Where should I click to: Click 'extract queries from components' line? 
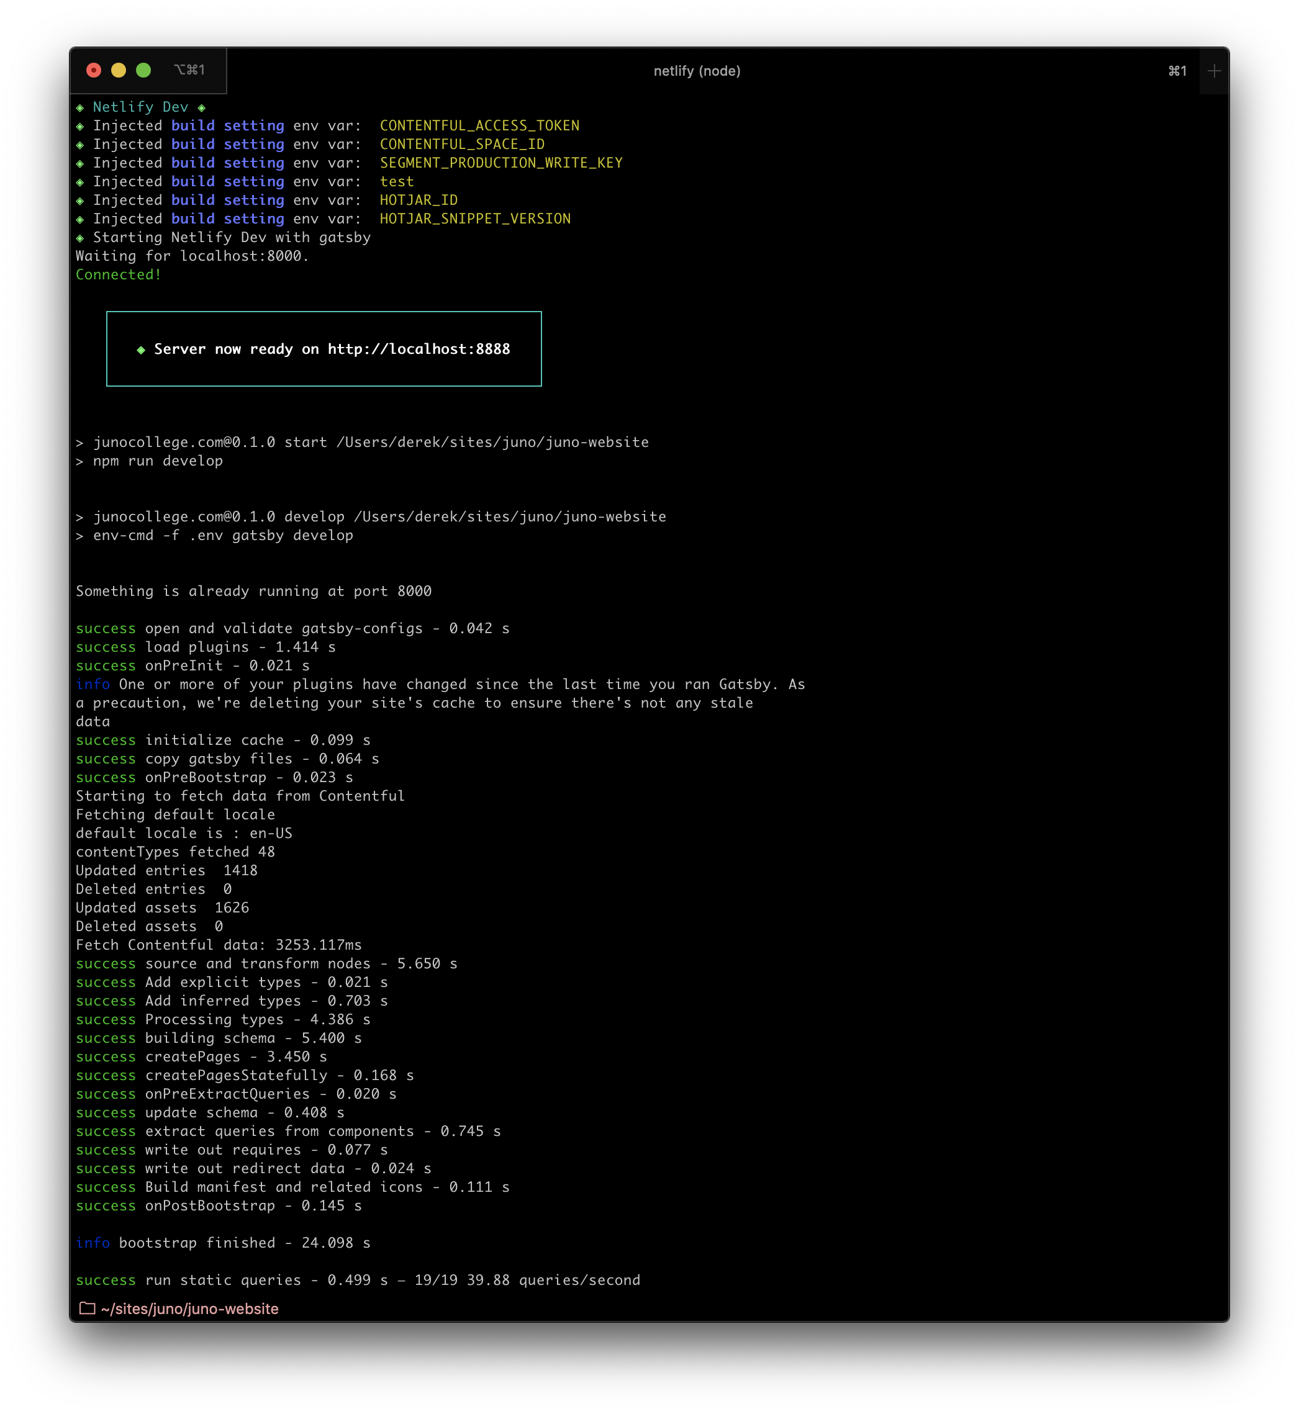(x=289, y=1131)
